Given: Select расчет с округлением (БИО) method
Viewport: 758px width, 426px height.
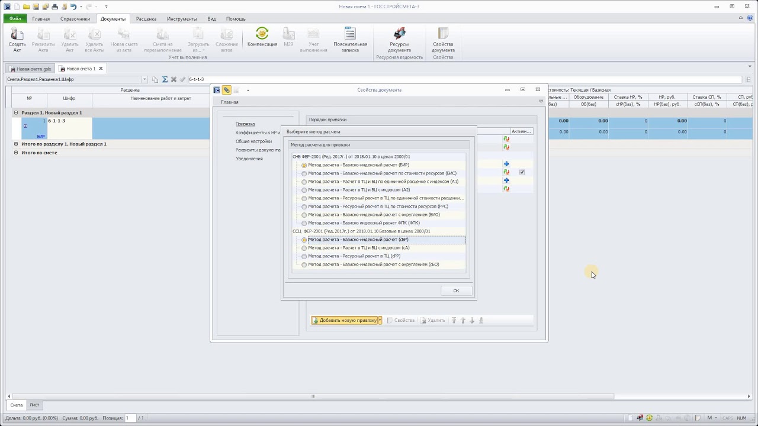Looking at the screenshot, I should (x=374, y=215).
